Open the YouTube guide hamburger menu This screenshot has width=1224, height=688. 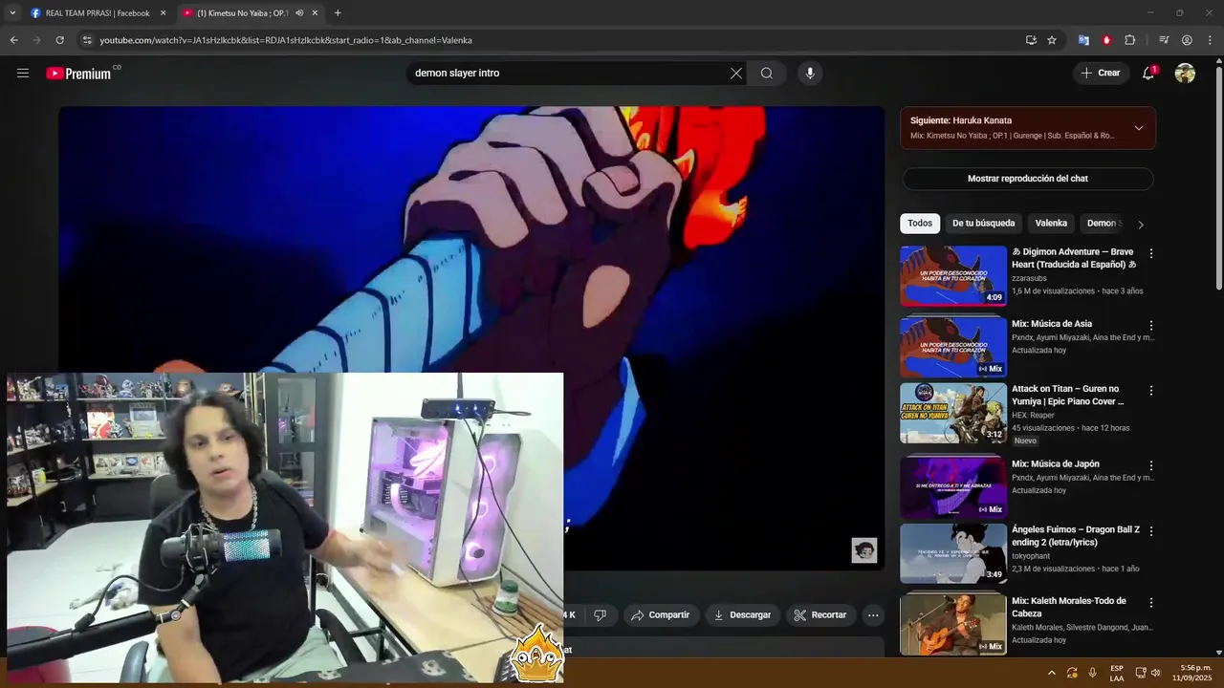click(23, 73)
